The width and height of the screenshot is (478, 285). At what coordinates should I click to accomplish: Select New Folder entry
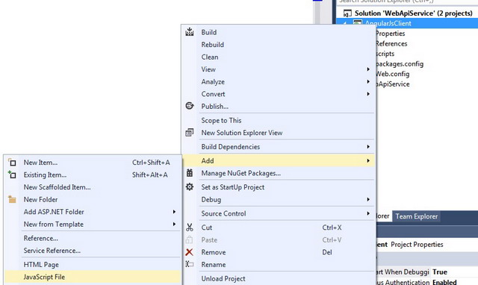click(93, 199)
